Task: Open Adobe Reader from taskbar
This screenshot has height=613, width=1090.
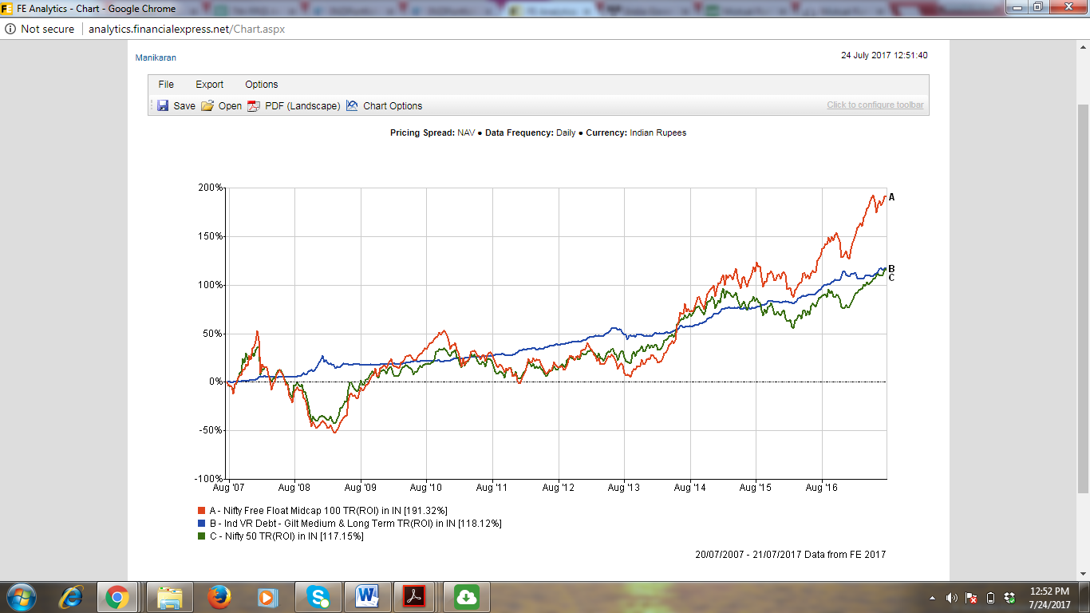Action: coord(415,597)
